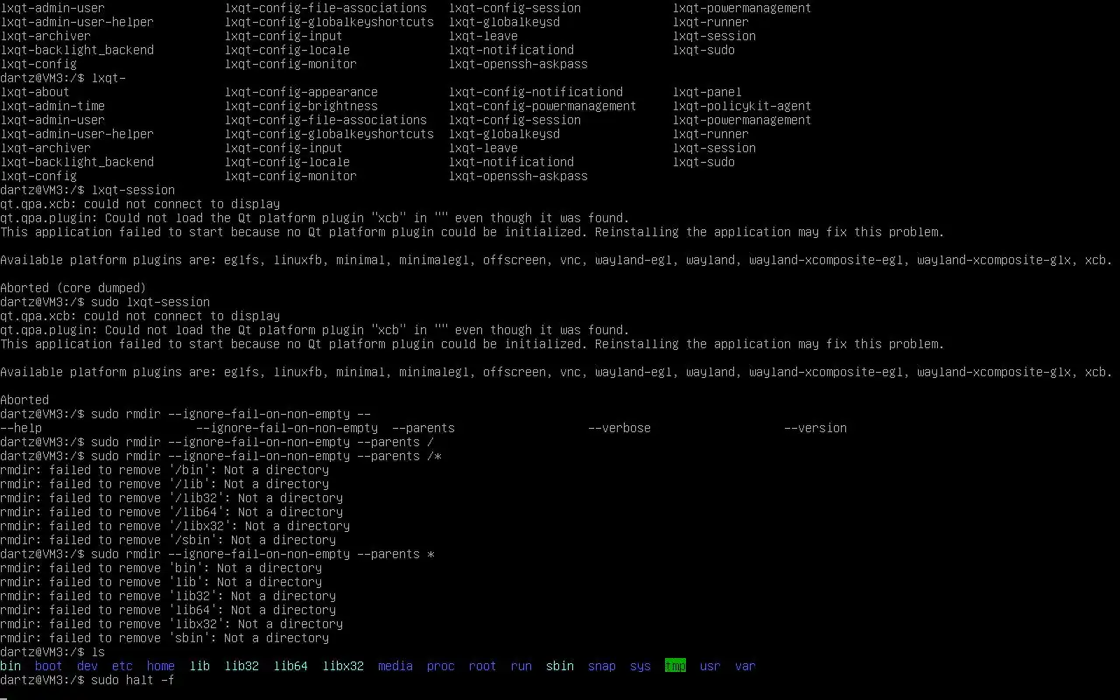Click 'lxqt-admin-time' in the completion list

(52, 106)
